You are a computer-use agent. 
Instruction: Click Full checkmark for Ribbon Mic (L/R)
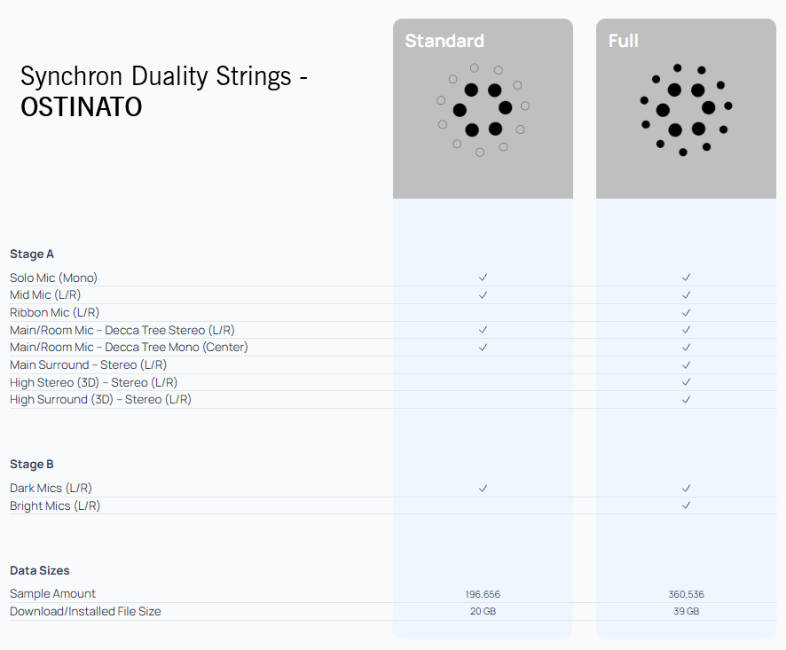686,312
